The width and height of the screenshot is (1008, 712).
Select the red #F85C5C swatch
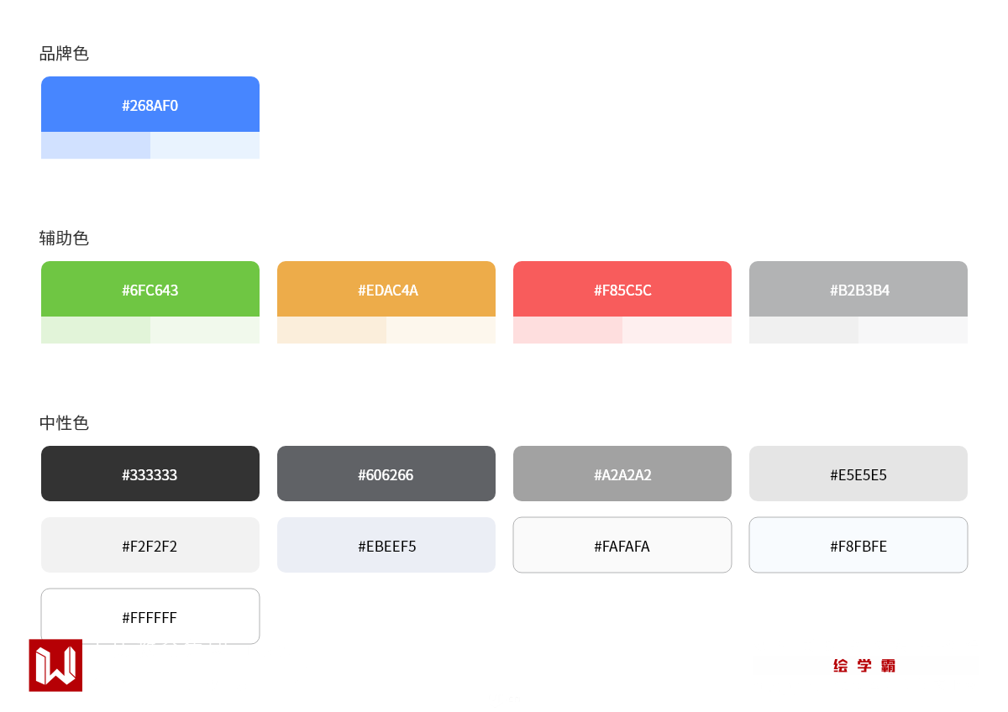[x=622, y=290]
